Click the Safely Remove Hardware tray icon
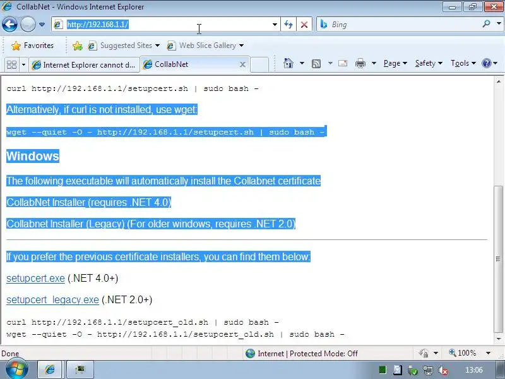The height and width of the screenshot is (379, 505). (x=413, y=371)
